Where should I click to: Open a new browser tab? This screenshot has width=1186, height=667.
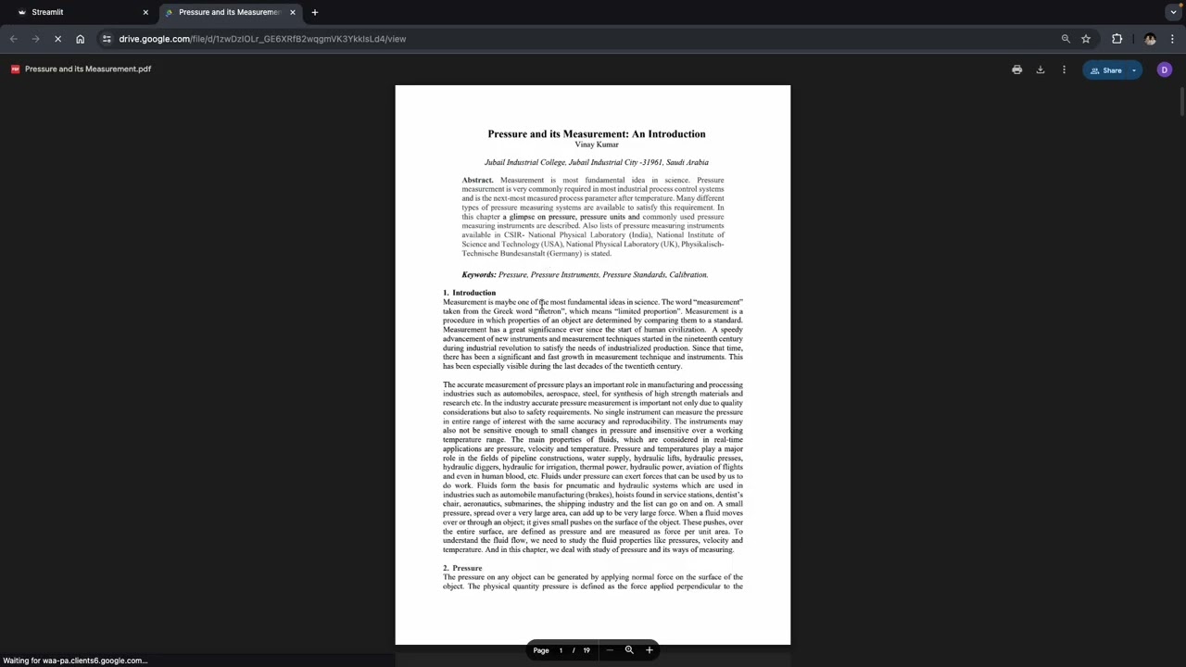(x=315, y=12)
